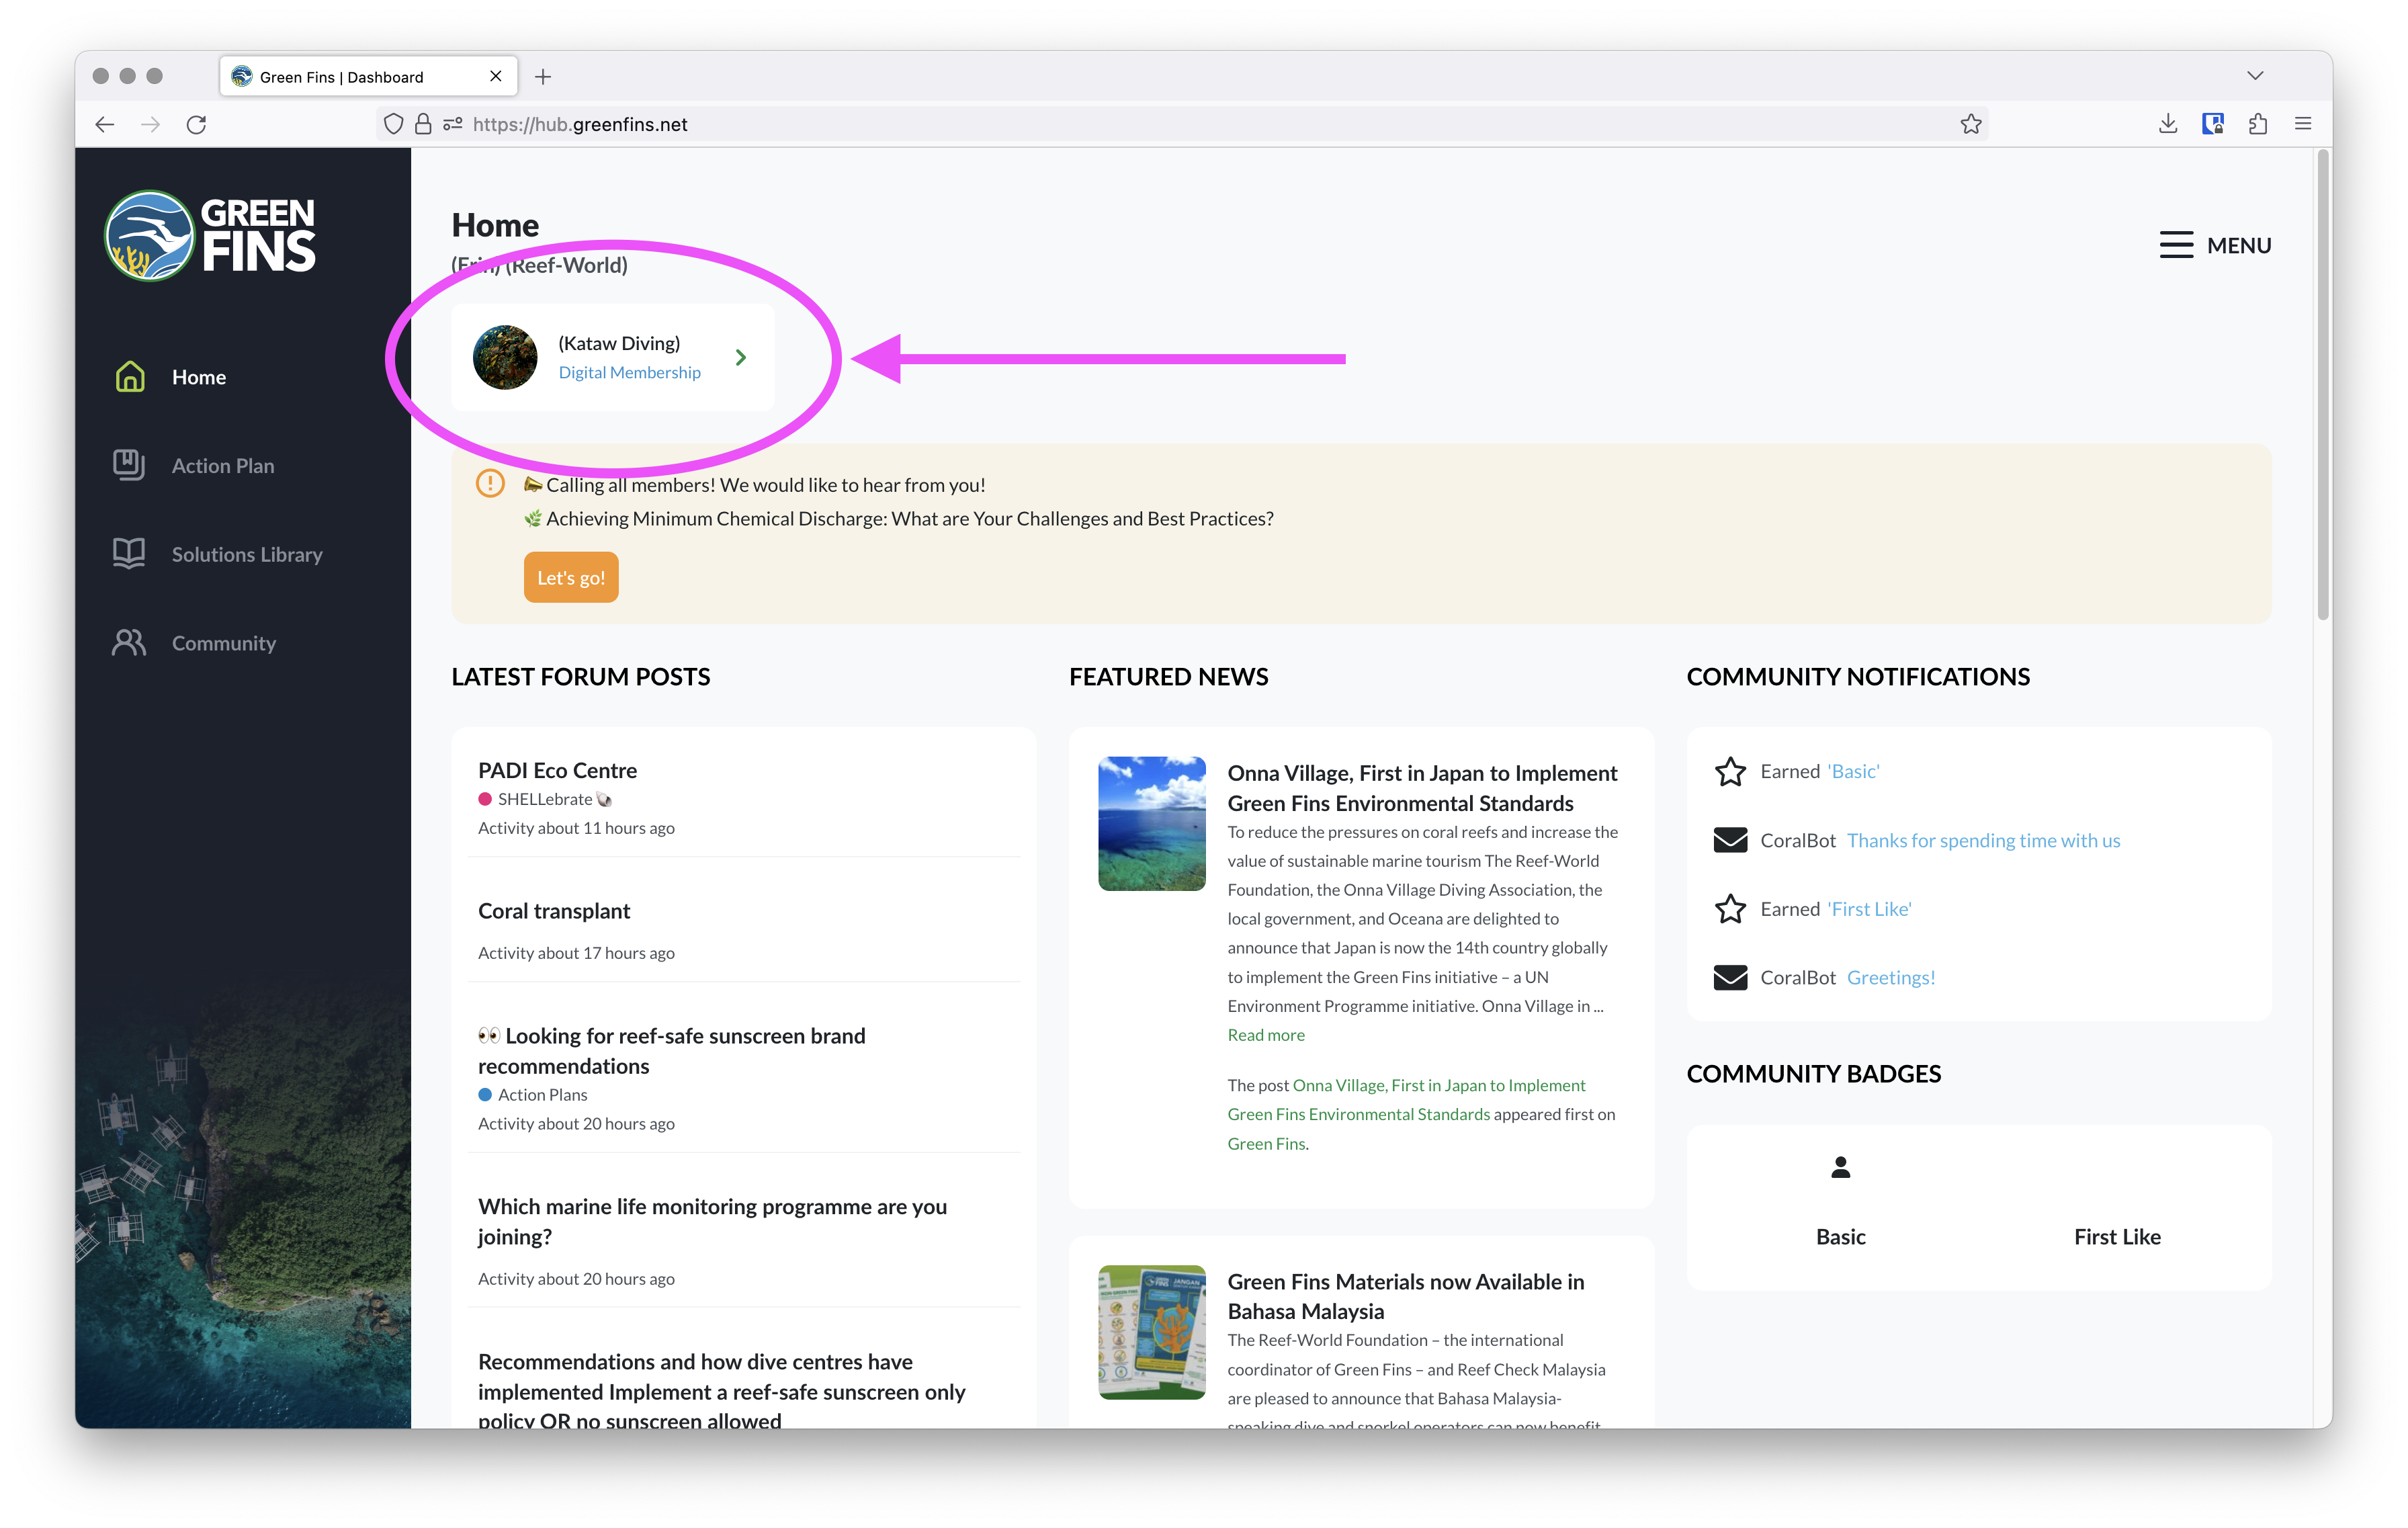Viewport: 2408px width, 1528px height.
Task: Click the tracking protection shield icon
Action: tap(394, 124)
